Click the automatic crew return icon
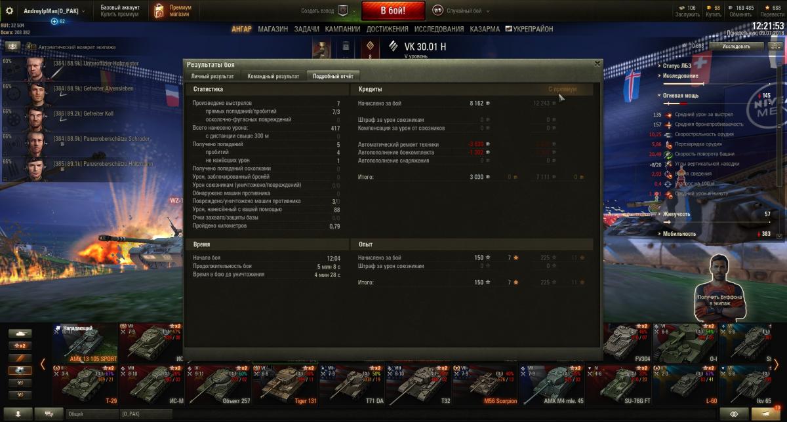The width and height of the screenshot is (787, 422). point(13,47)
